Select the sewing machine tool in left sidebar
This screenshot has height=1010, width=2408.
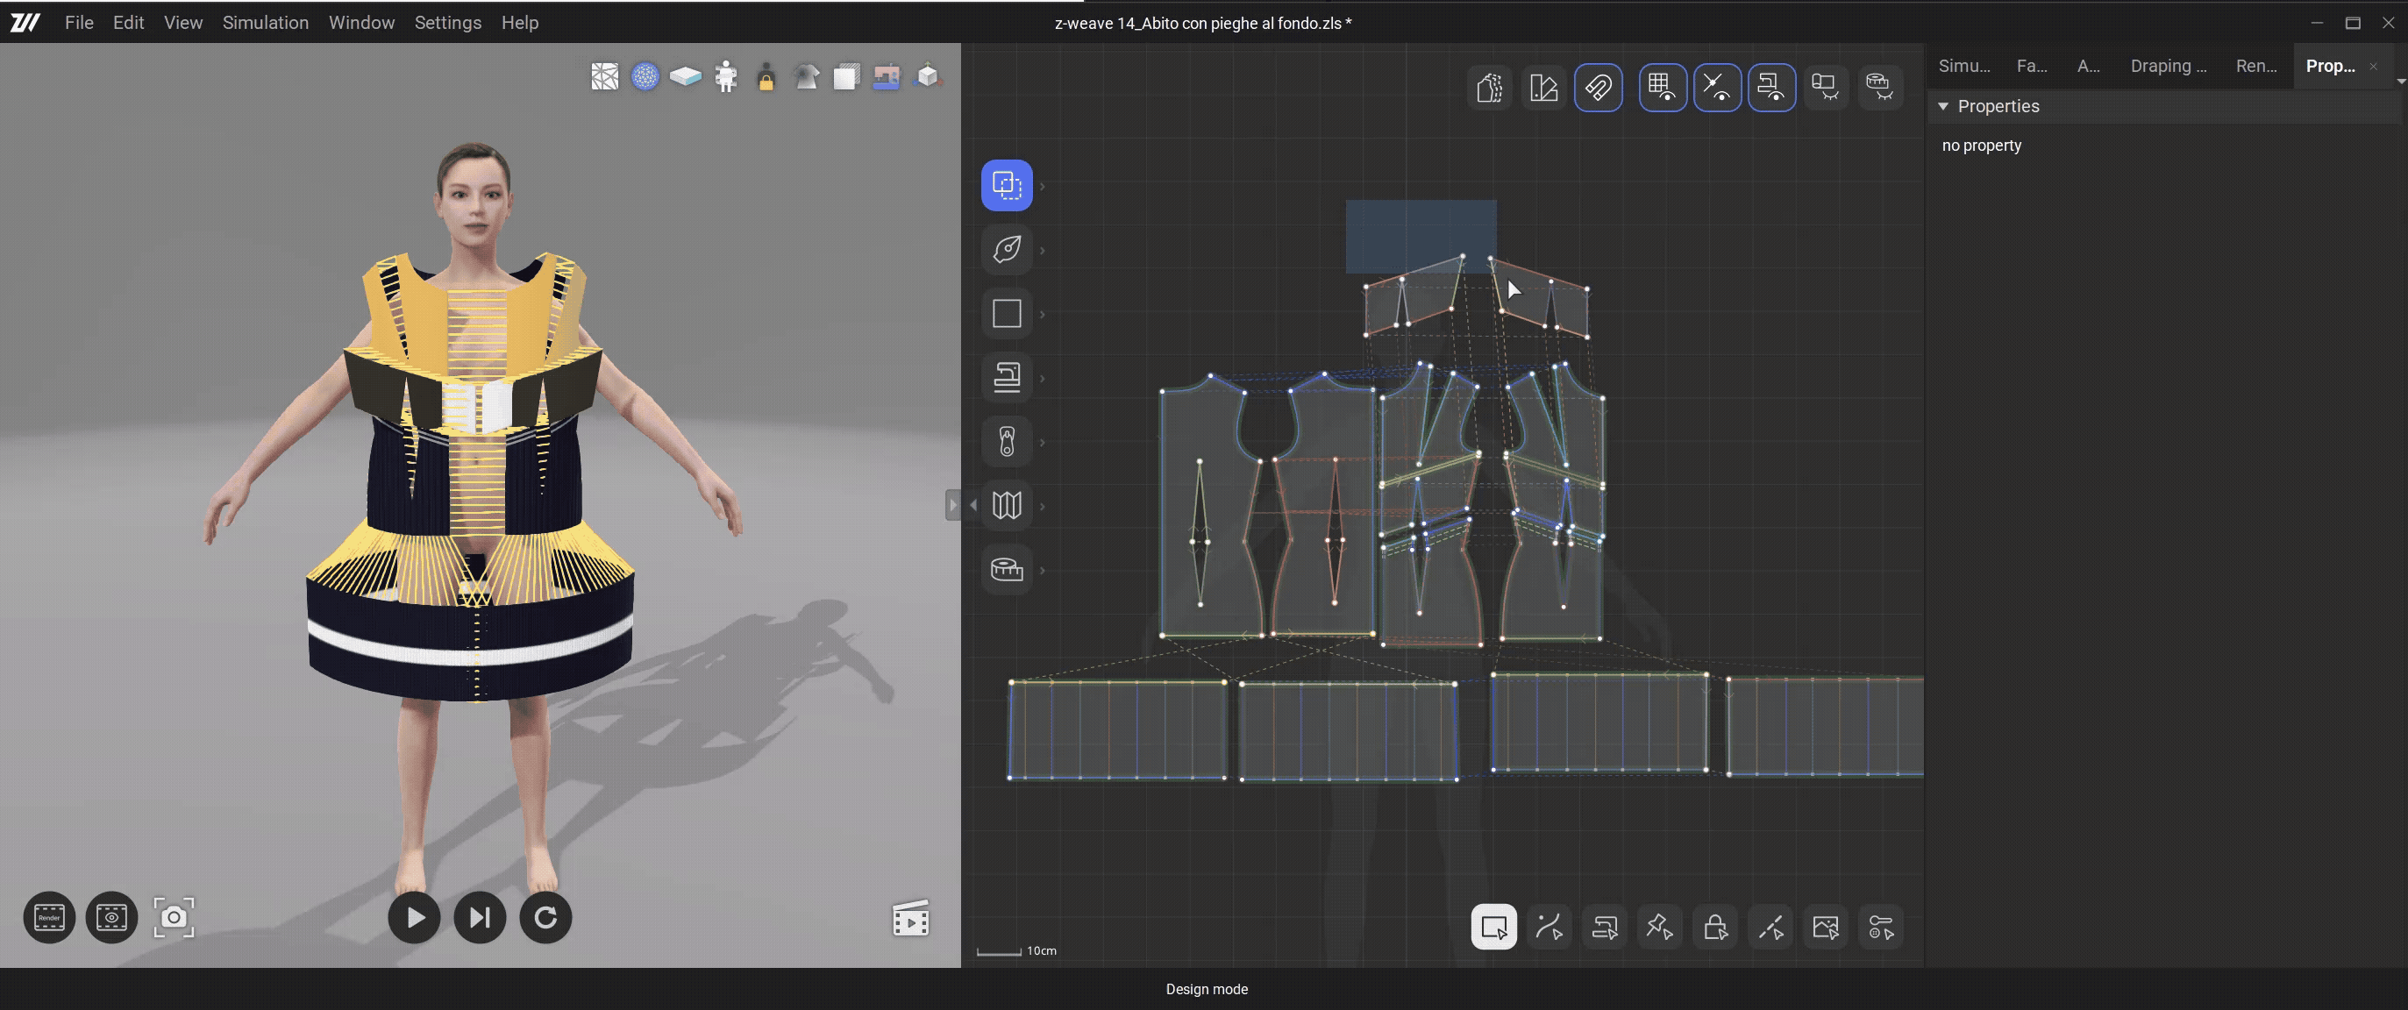pyautogui.click(x=1006, y=378)
